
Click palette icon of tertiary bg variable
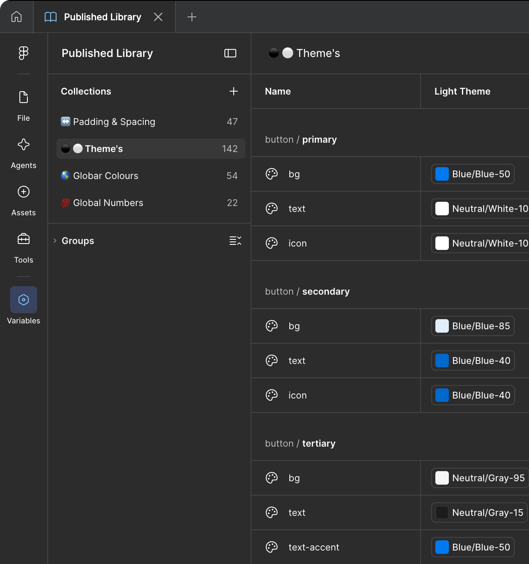[272, 478]
